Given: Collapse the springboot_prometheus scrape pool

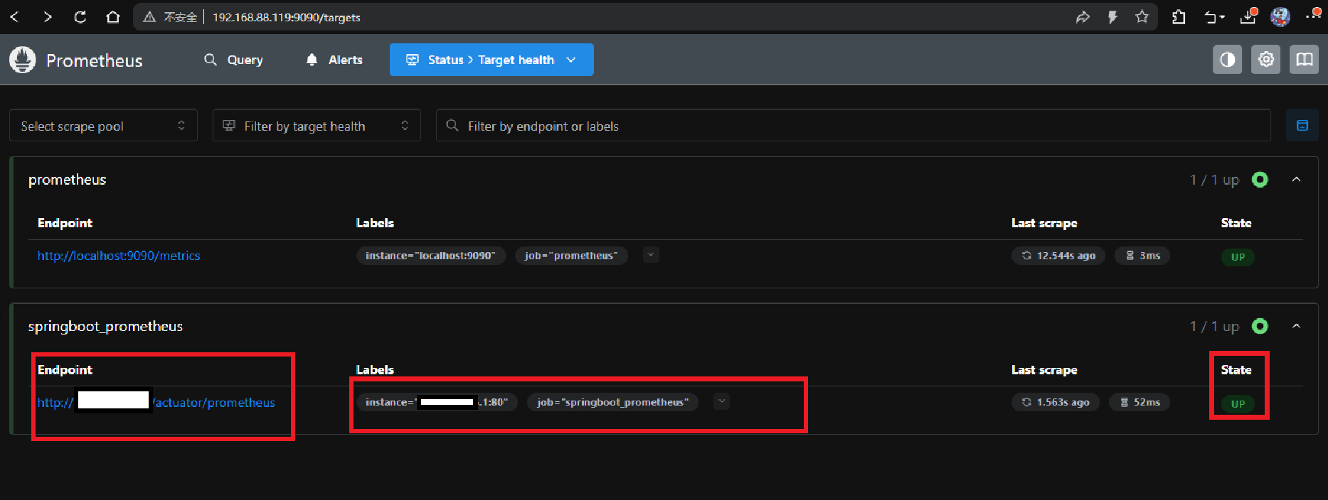Looking at the screenshot, I should click(1297, 326).
